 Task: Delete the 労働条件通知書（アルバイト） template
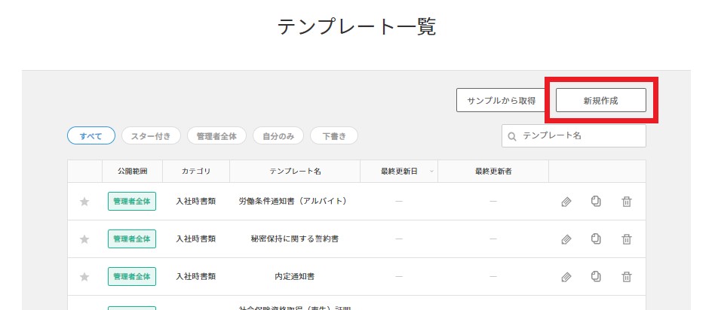pos(626,202)
